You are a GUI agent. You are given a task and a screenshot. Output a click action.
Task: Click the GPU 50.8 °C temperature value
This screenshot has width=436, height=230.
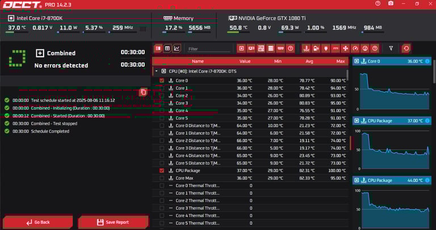coord(238,28)
